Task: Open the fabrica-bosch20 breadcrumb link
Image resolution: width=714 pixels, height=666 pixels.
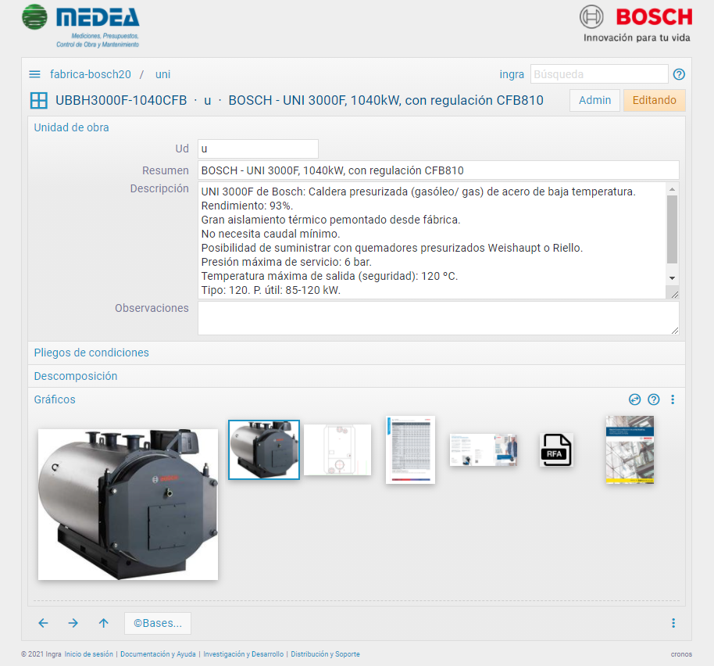Action: click(x=91, y=74)
